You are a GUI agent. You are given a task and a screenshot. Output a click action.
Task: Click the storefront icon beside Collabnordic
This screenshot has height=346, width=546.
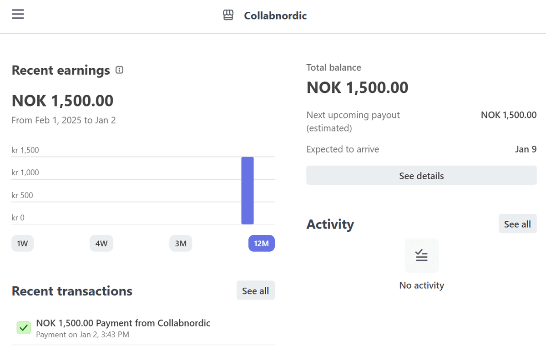click(227, 15)
